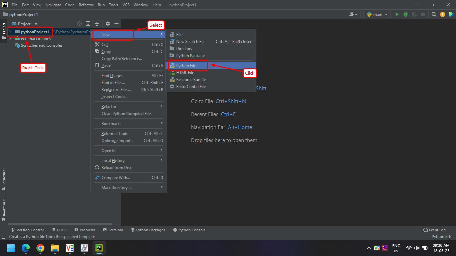Click the orange IDE update icon

click(443, 15)
